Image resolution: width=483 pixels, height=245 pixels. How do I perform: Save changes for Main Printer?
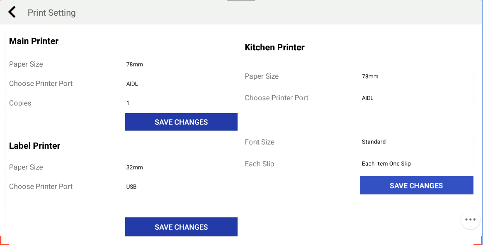[181, 122]
